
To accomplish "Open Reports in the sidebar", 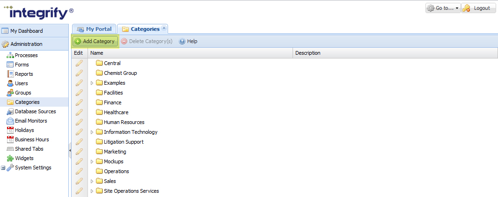I will [x=20, y=74].
